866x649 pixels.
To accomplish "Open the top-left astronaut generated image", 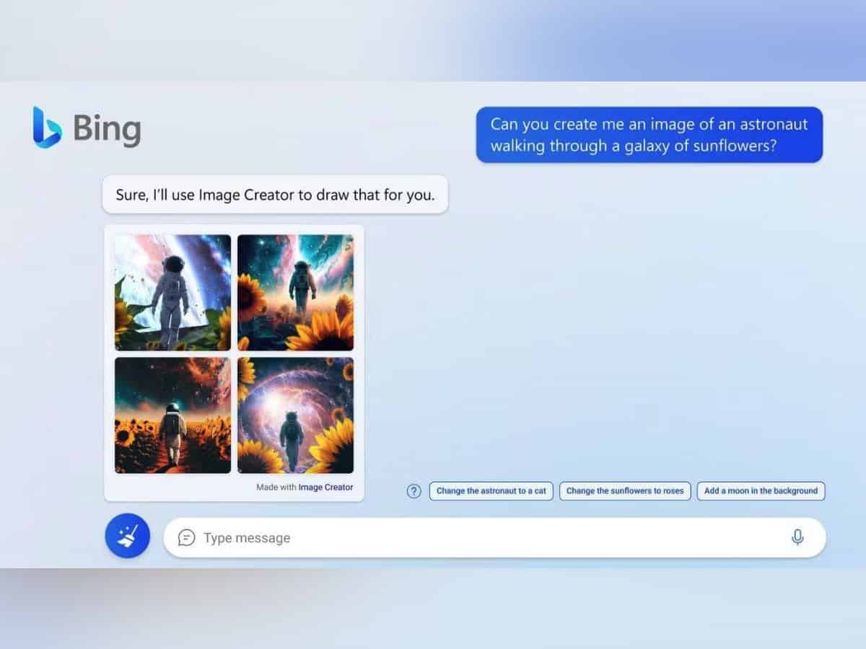I will click(x=173, y=292).
